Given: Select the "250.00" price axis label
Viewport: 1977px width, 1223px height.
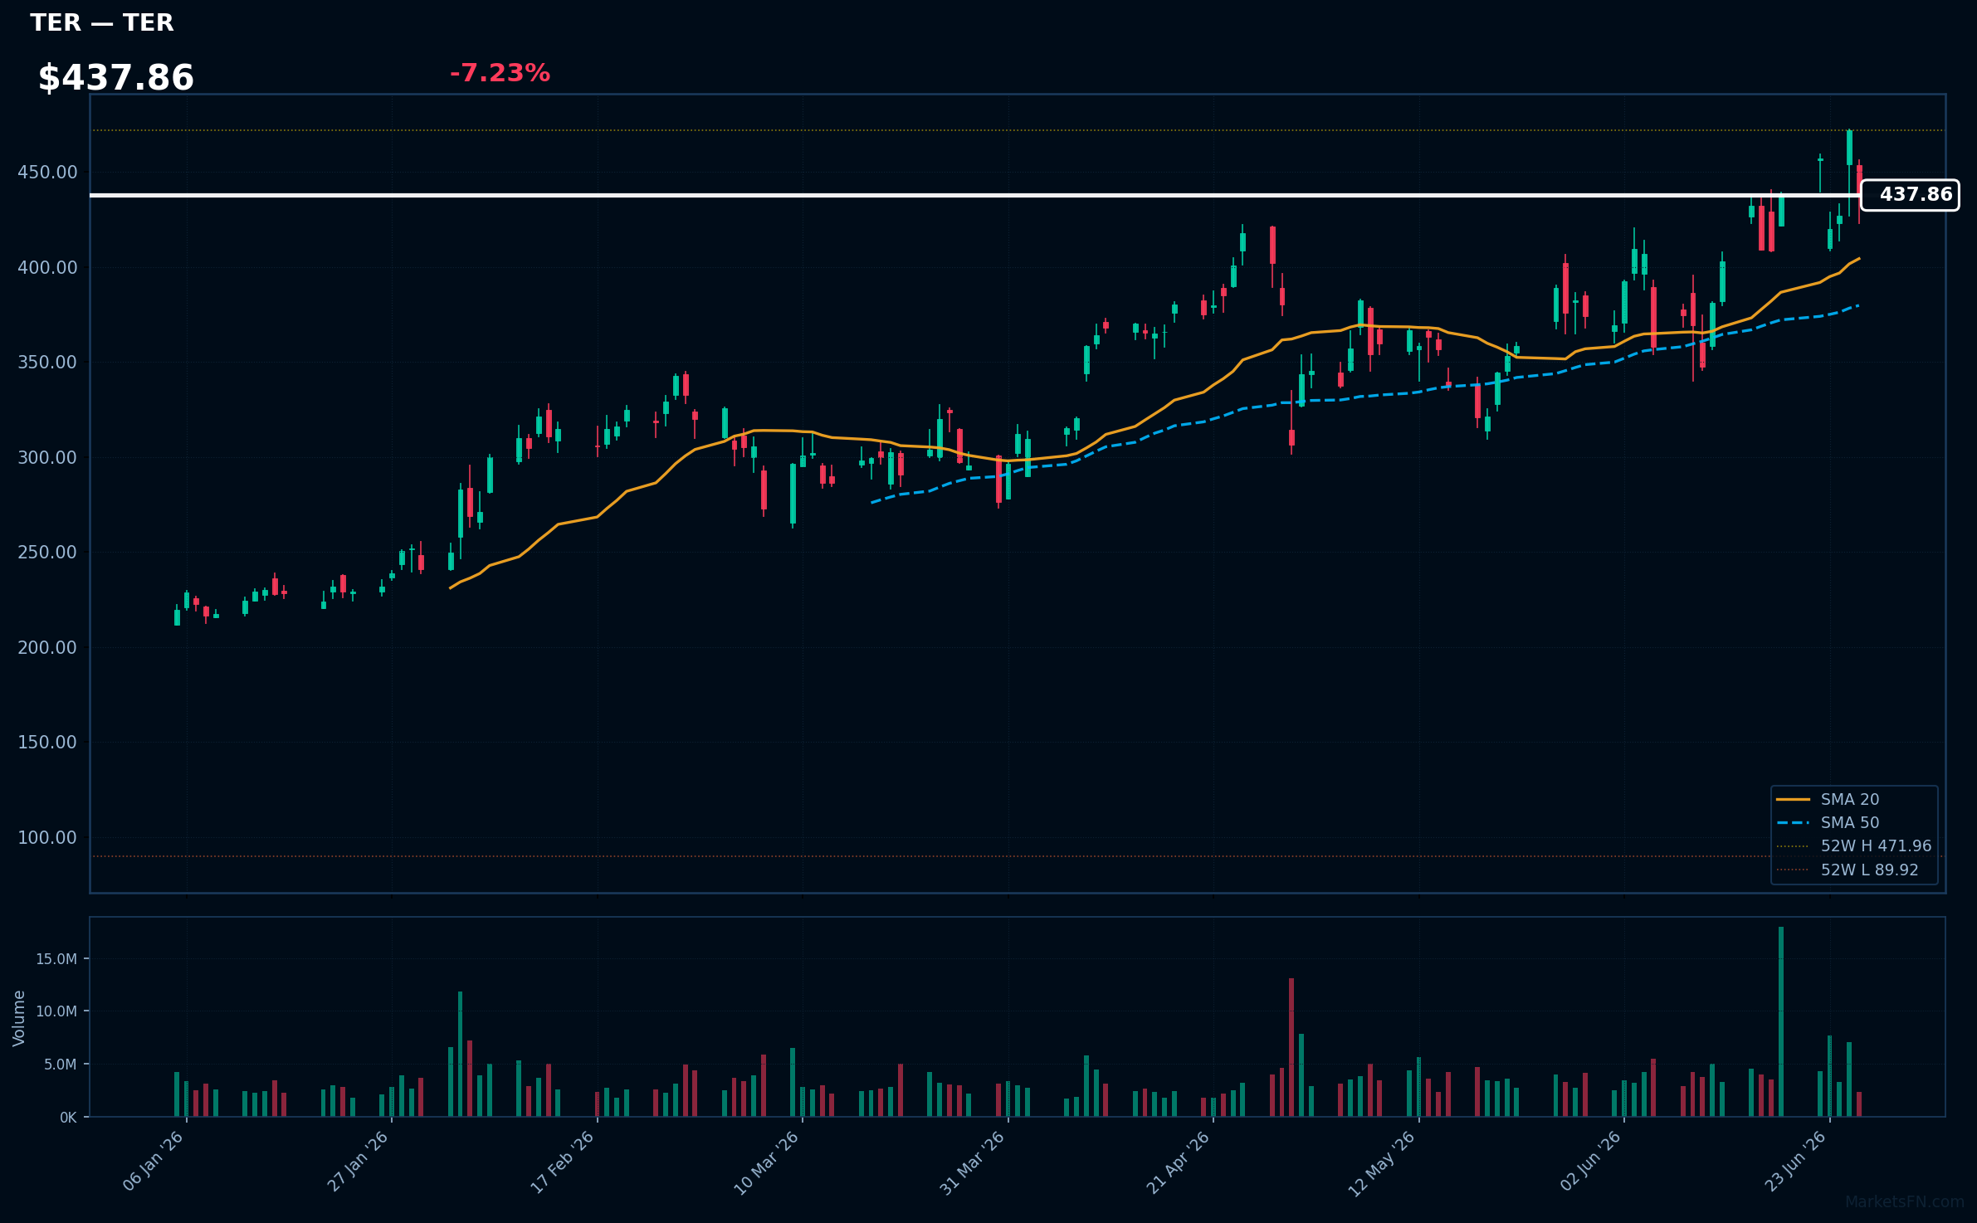Looking at the screenshot, I should (47, 553).
